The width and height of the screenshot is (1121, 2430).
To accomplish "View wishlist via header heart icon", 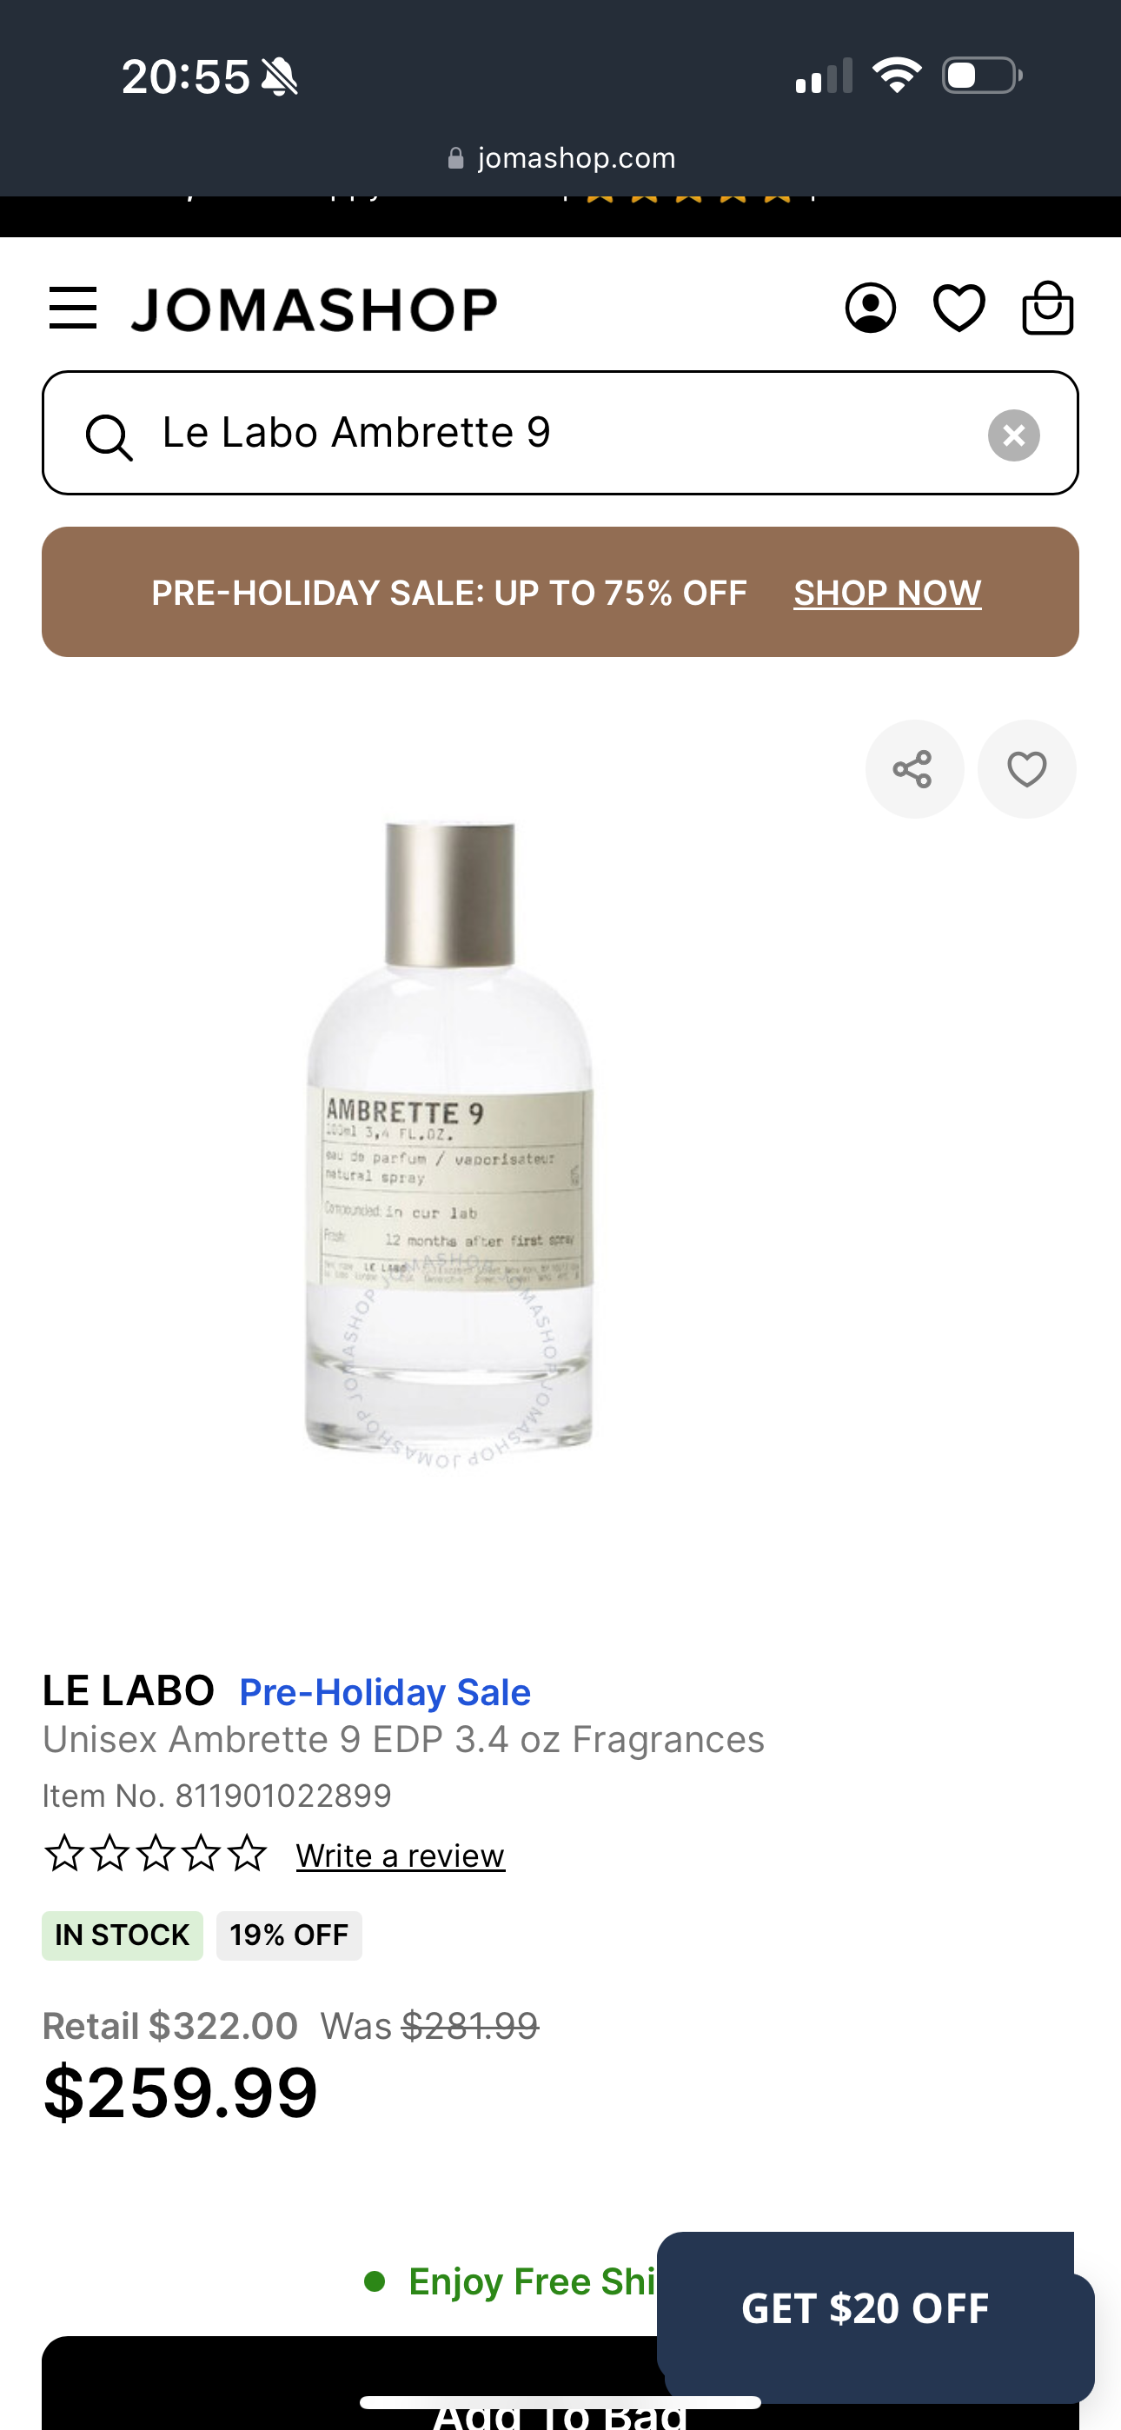I will point(958,308).
